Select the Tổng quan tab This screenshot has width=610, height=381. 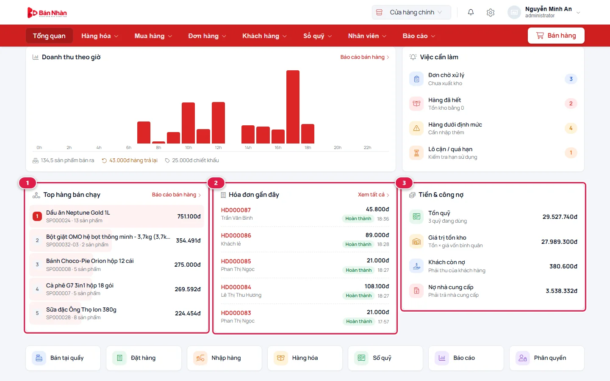pyautogui.click(x=49, y=36)
